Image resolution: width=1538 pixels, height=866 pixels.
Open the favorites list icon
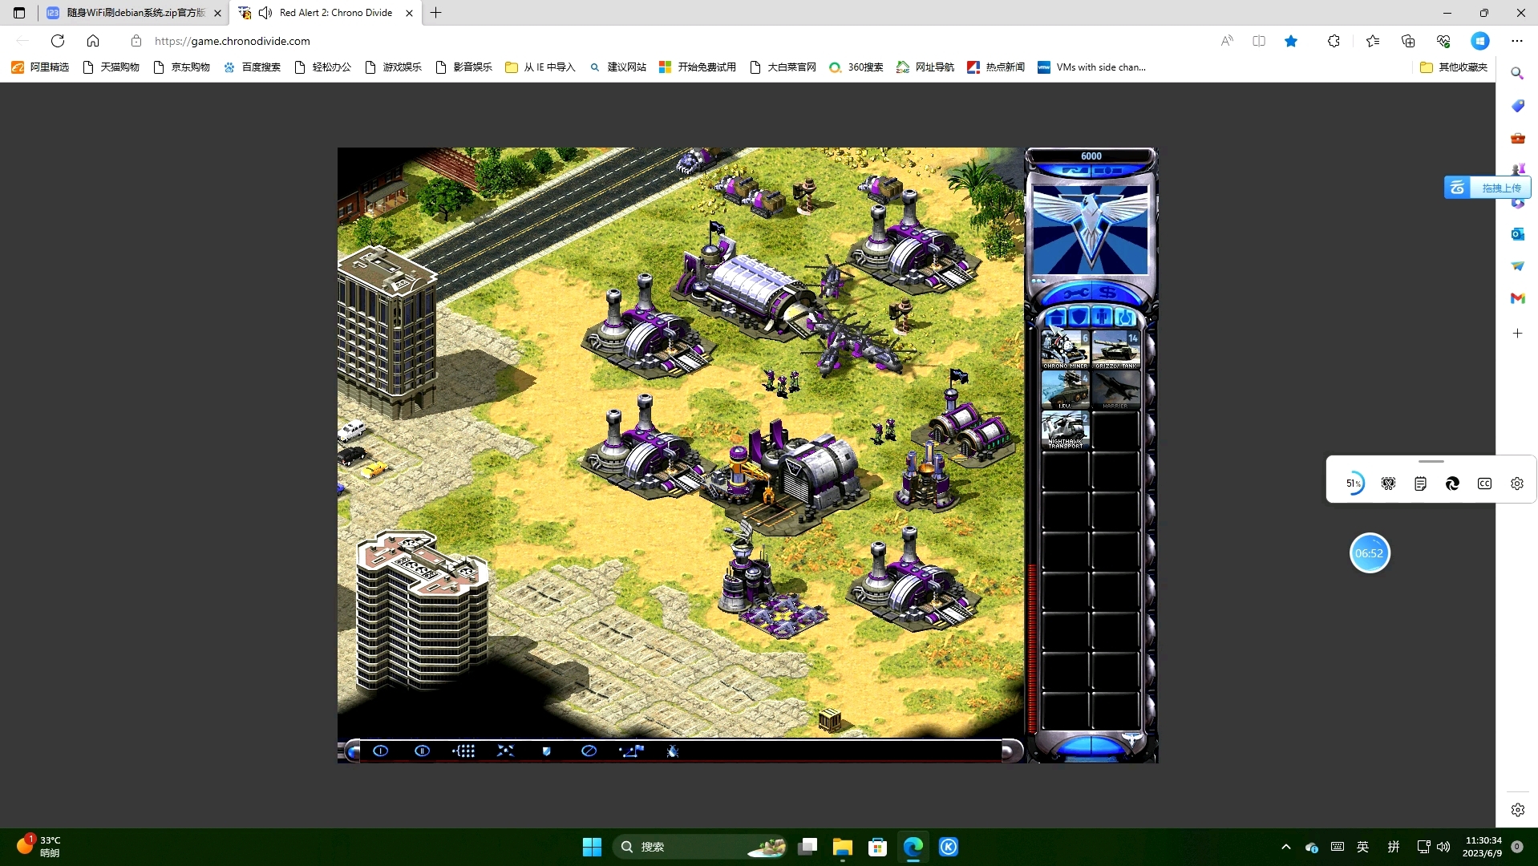pyautogui.click(x=1373, y=41)
